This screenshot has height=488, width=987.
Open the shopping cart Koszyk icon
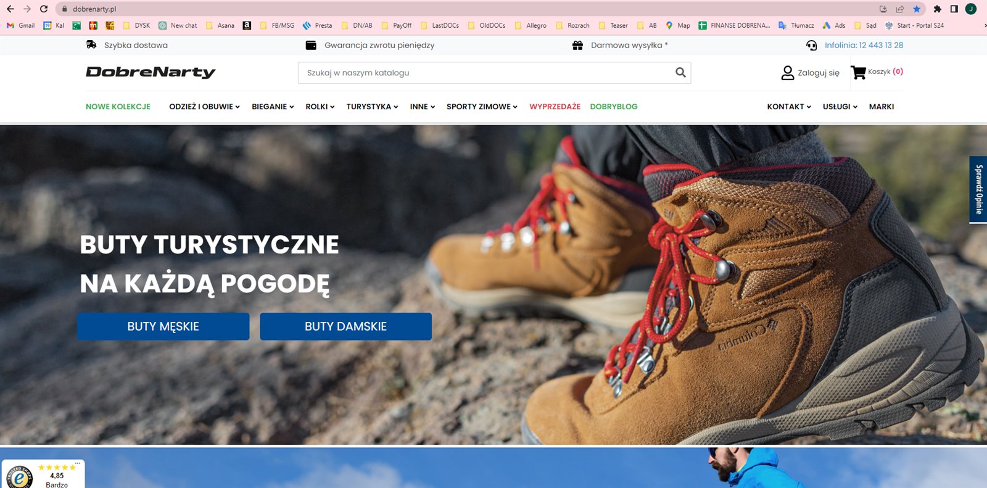[x=858, y=72]
